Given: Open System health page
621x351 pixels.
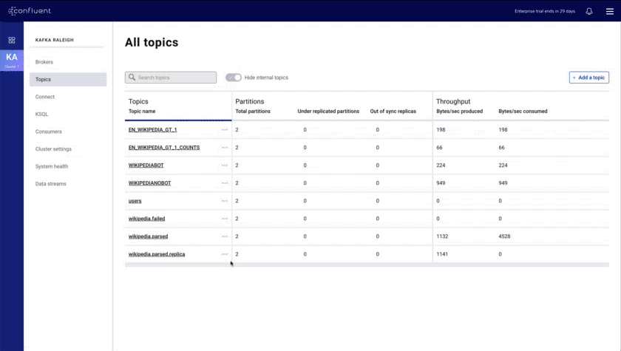Looking at the screenshot, I should tap(52, 166).
